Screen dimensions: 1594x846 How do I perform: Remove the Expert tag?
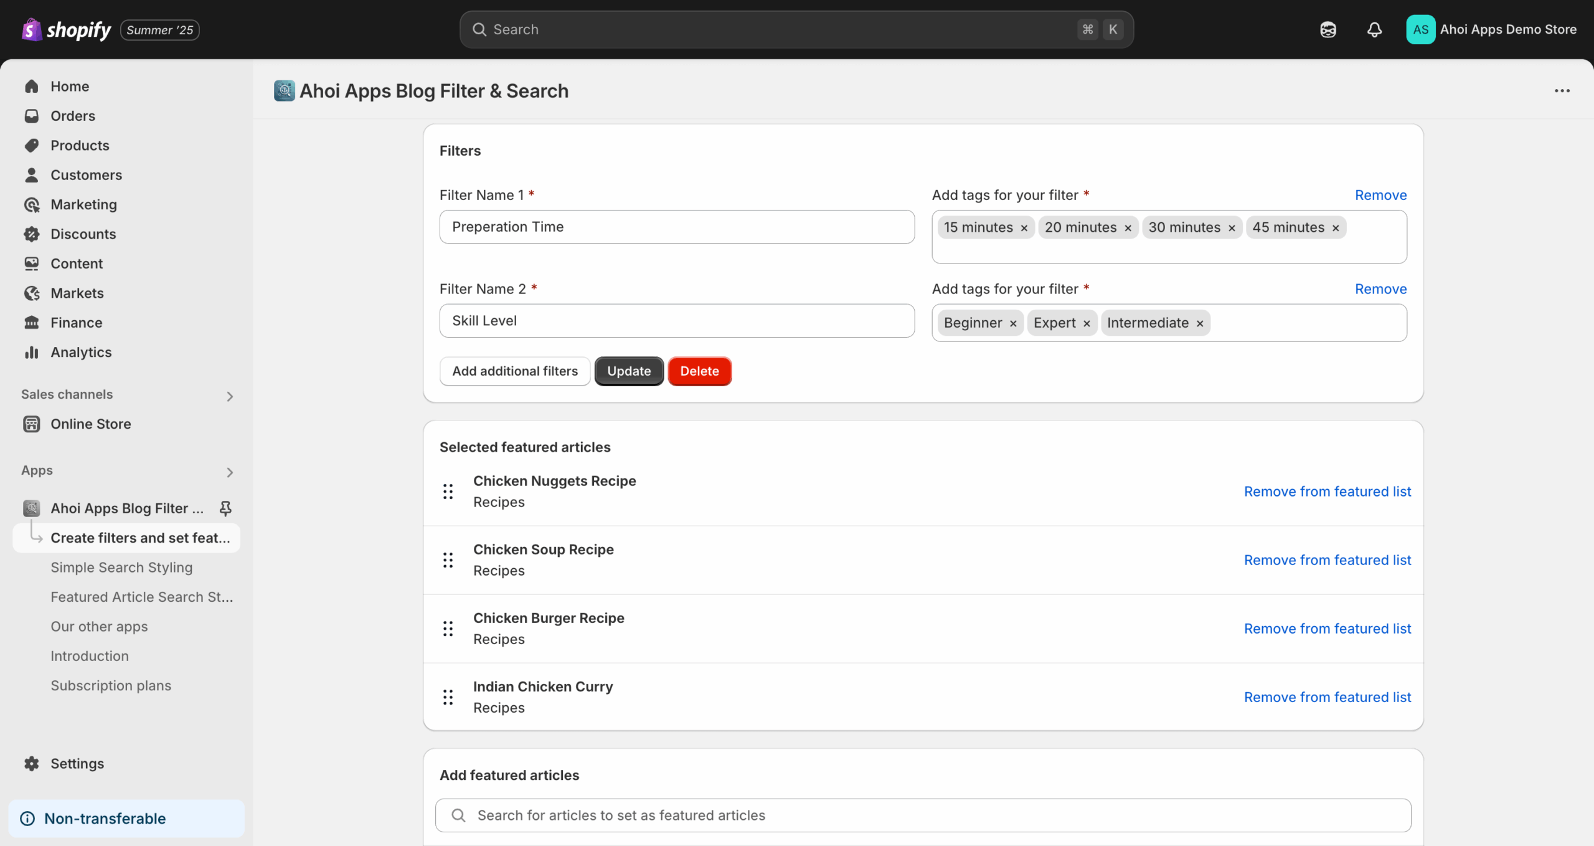pyautogui.click(x=1087, y=323)
